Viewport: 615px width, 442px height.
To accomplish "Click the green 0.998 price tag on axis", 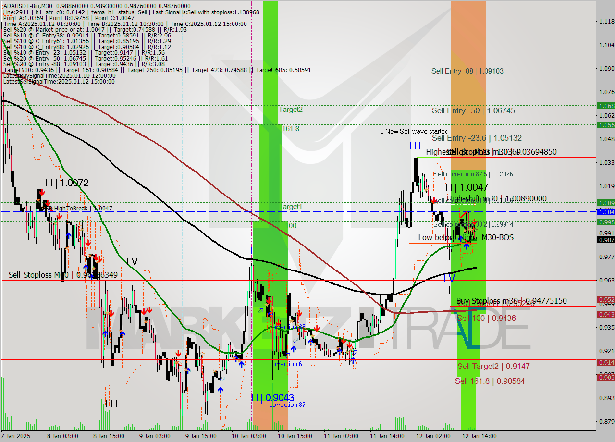I will click(x=605, y=222).
